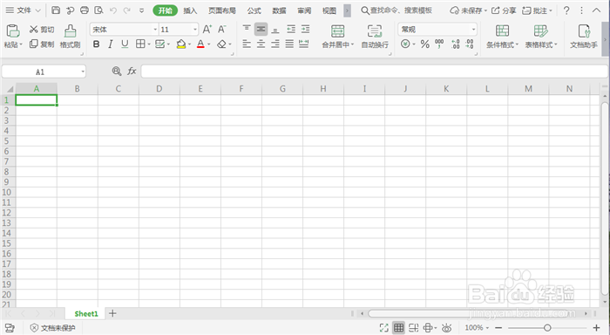
Task: Open Conditional Formatting (条件格式) icon
Action: (502, 31)
